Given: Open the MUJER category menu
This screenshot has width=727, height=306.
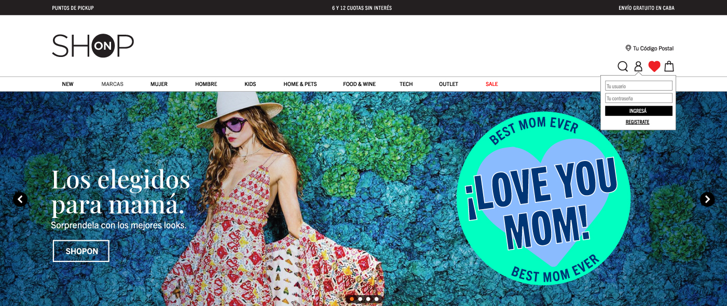Looking at the screenshot, I should click(159, 84).
